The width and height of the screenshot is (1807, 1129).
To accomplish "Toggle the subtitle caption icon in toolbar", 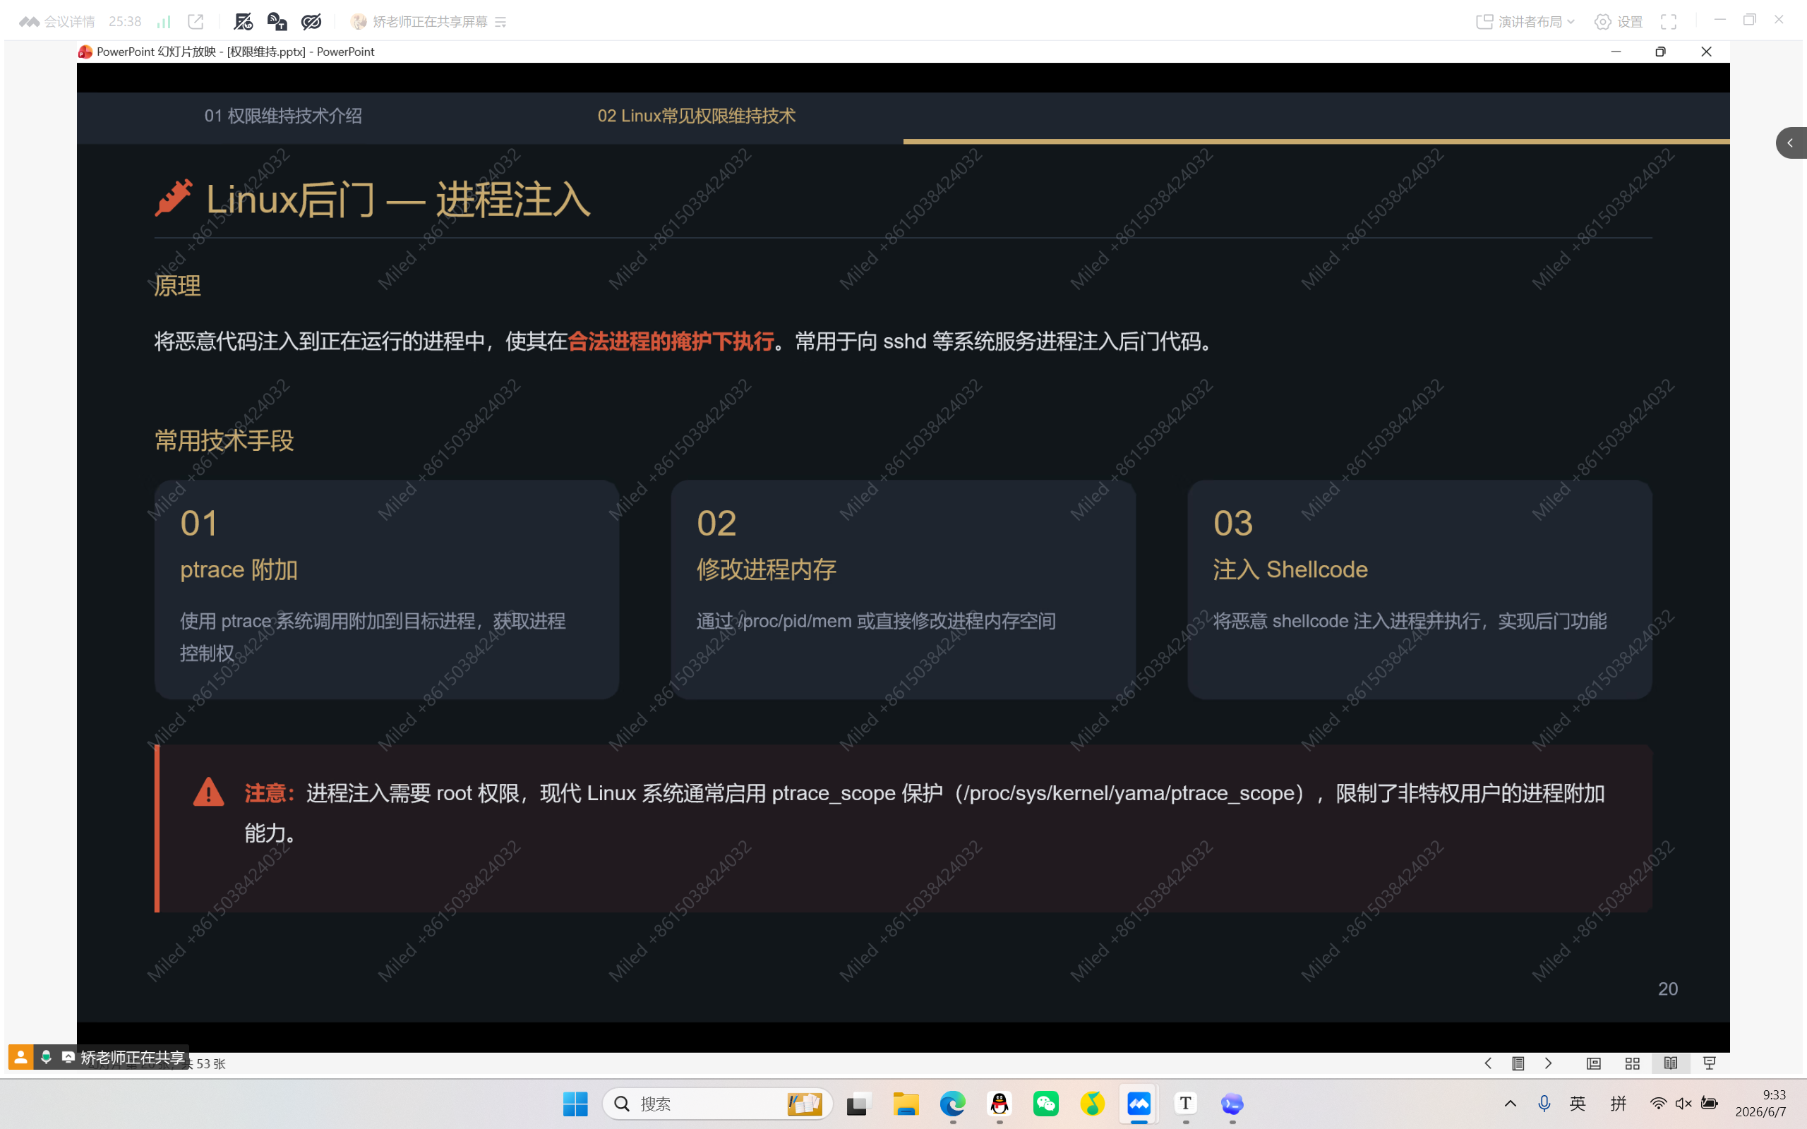I will 277,22.
